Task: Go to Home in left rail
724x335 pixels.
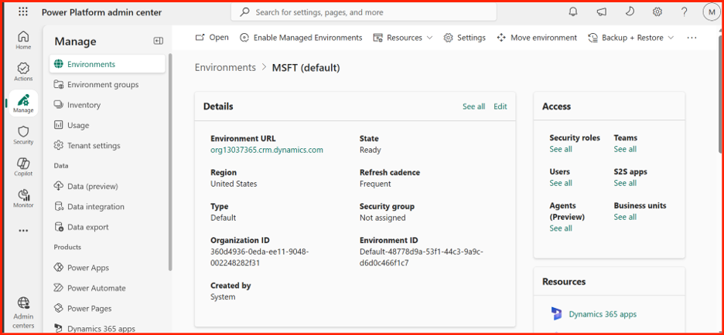Action: (x=23, y=40)
